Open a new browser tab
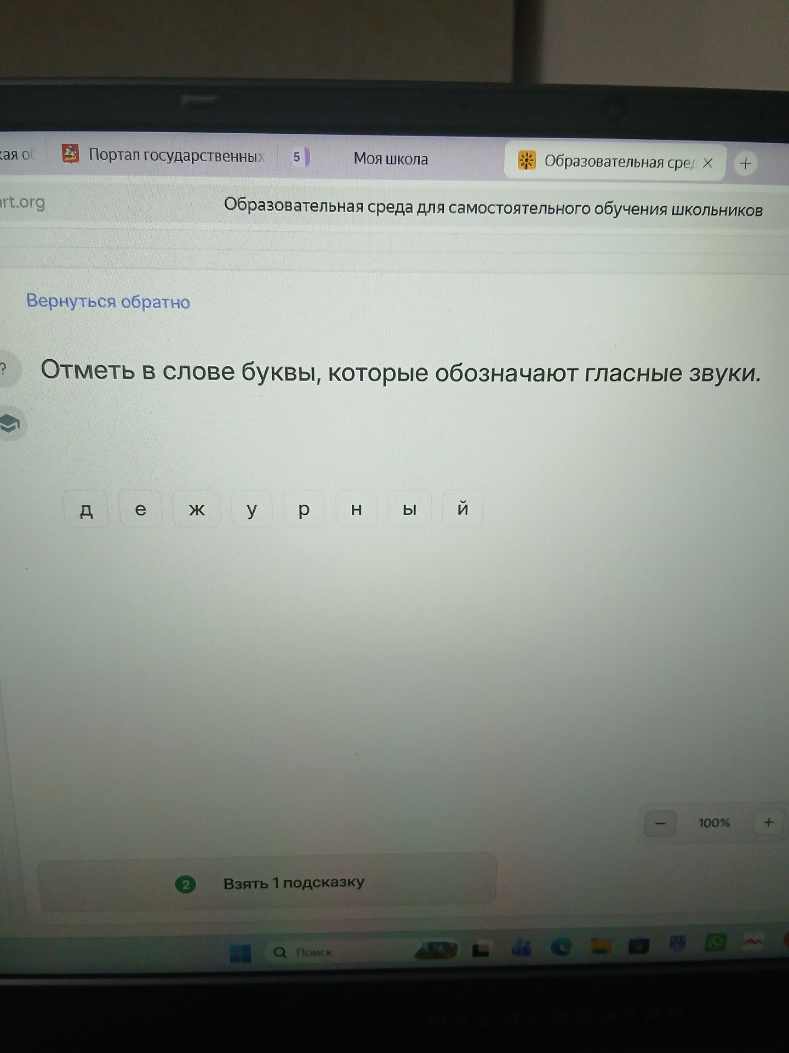 coord(745,163)
